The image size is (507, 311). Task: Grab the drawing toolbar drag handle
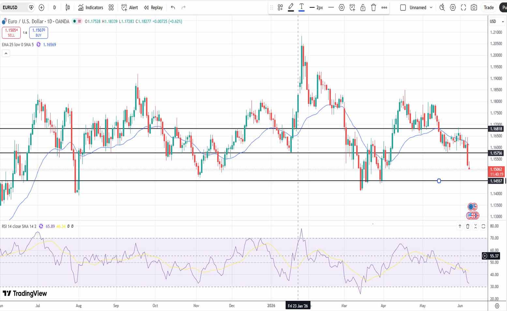point(272,7)
